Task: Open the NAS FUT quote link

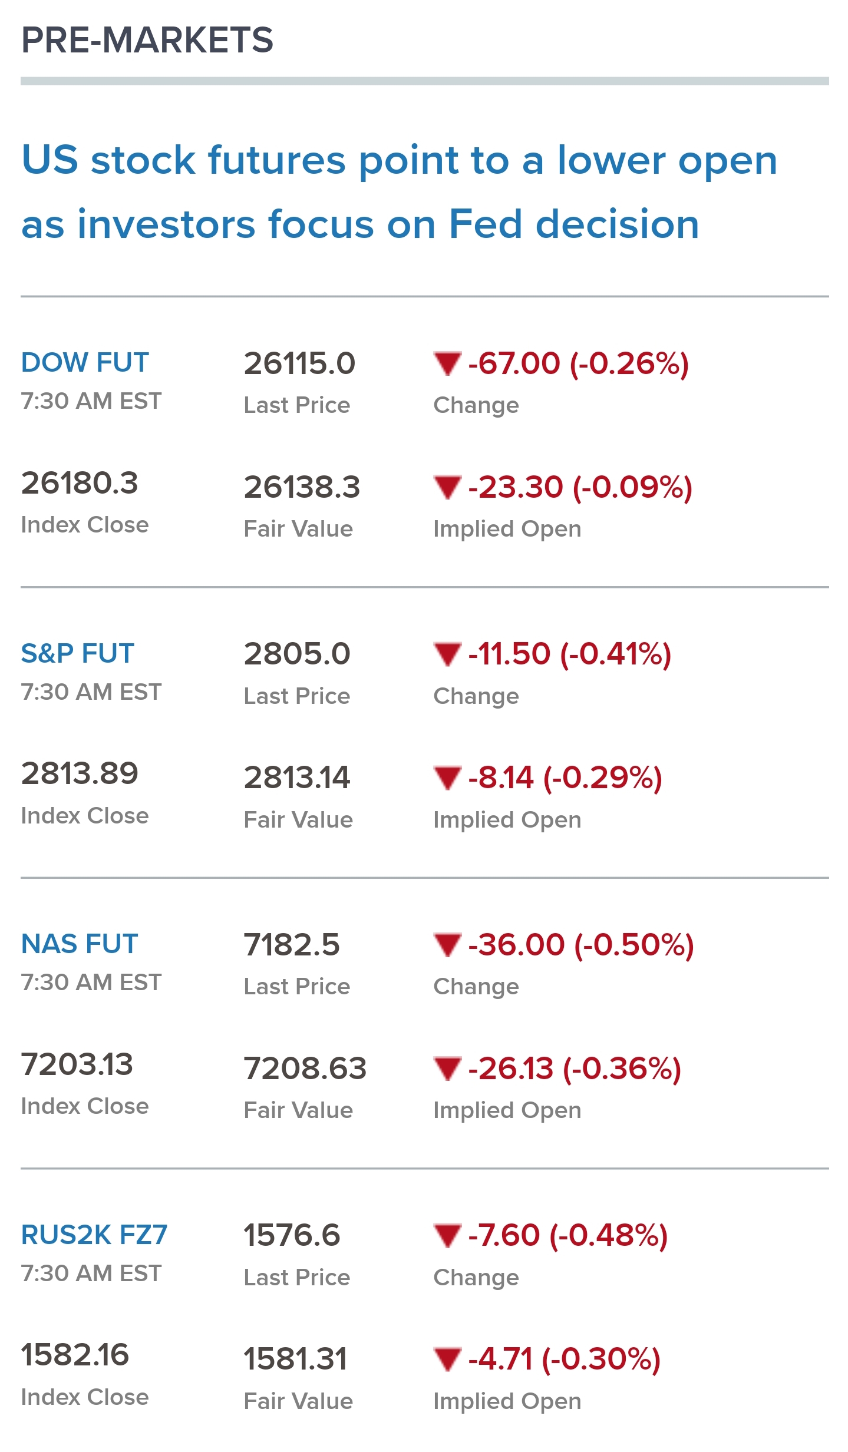Action: tap(80, 944)
